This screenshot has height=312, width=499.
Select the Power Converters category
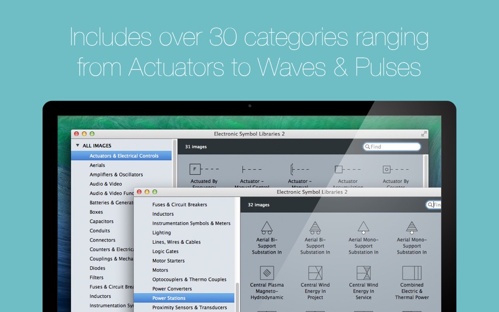click(x=172, y=289)
